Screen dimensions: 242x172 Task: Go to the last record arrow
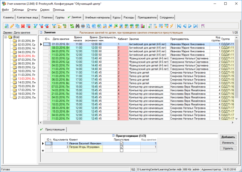pos(196,26)
